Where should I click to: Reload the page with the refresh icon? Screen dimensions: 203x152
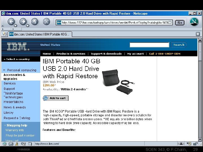point(35,22)
